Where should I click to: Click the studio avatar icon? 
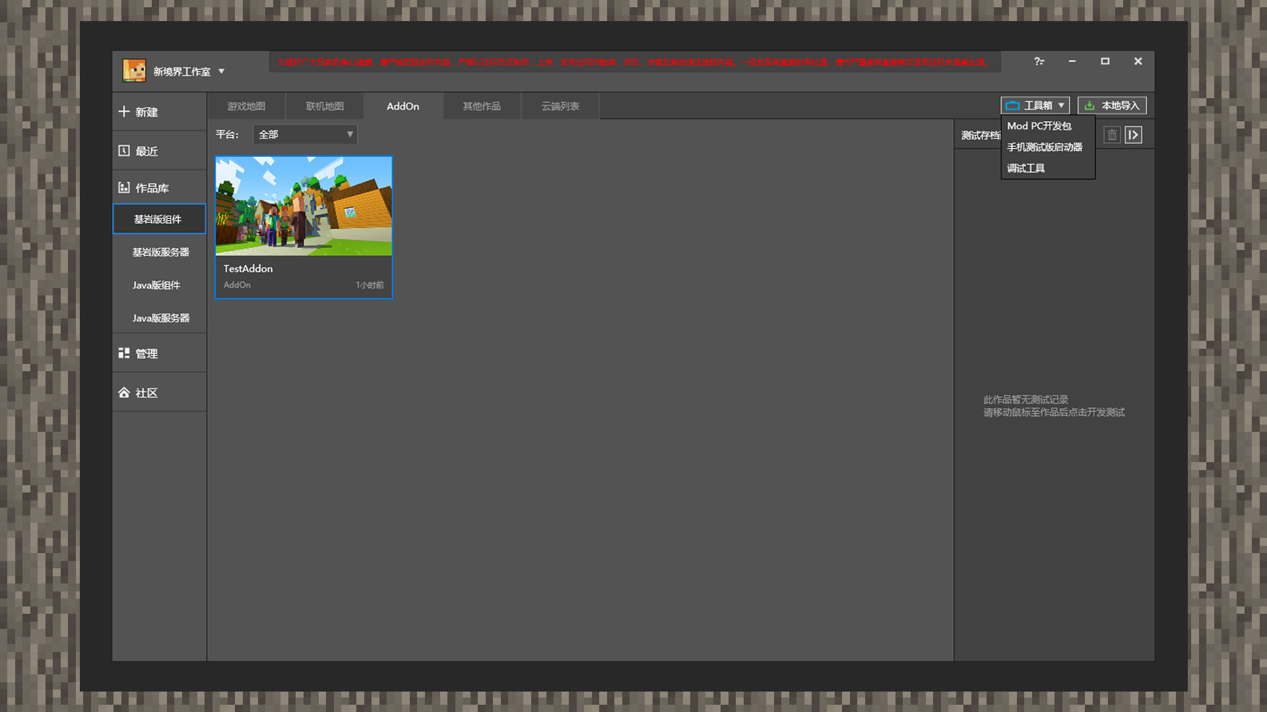click(135, 71)
